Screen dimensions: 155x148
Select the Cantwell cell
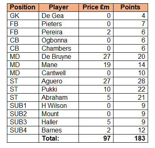[59, 73]
